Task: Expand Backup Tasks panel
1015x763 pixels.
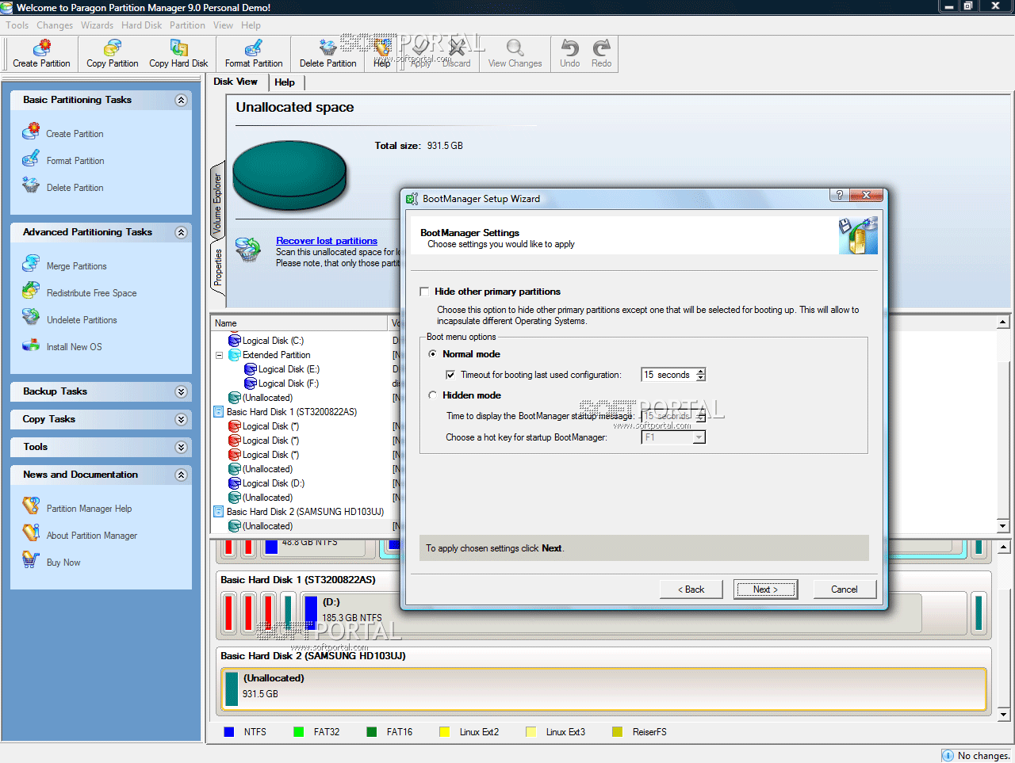Action: (x=181, y=391)
